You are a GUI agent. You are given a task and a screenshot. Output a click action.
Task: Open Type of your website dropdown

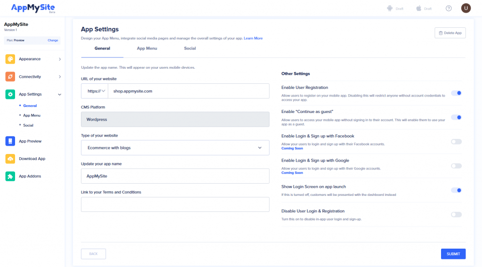pos(175,147)
